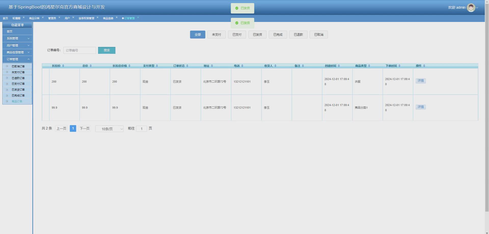Image resolution: width=489 pixels, height=234 pixels.
Task: Open 已取消订单 via its arrow icon
Action: [x=7, y=66]
